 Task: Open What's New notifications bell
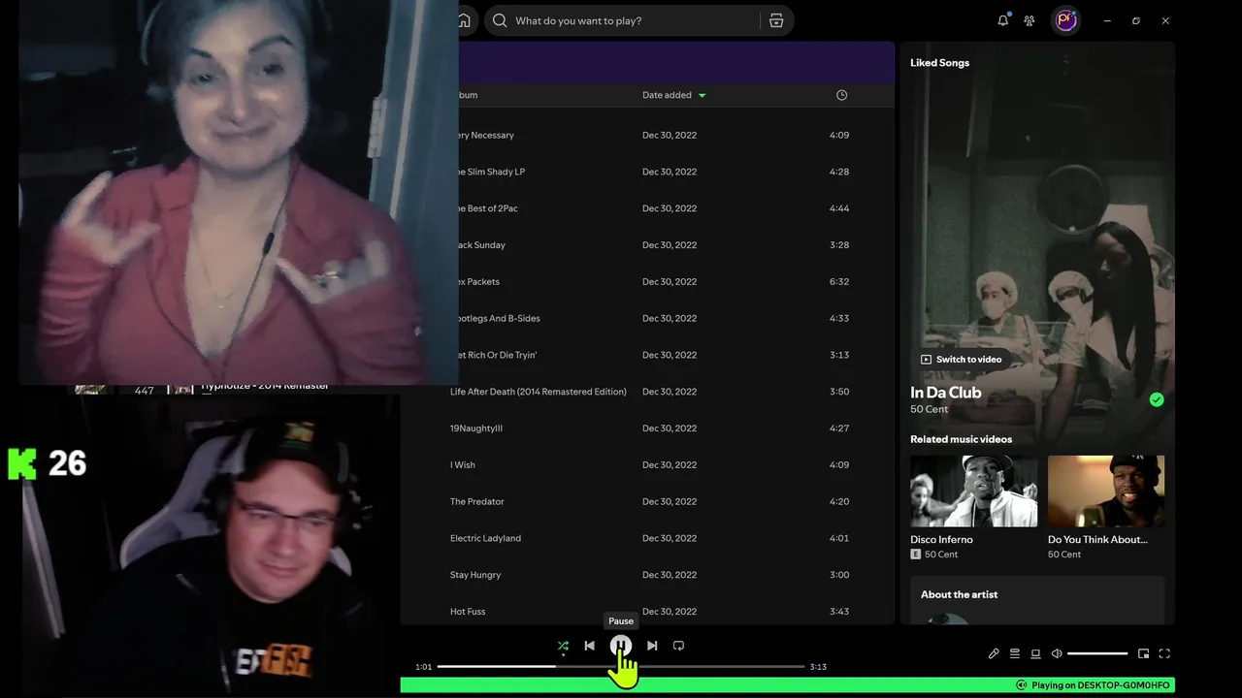coord(1003,20)
